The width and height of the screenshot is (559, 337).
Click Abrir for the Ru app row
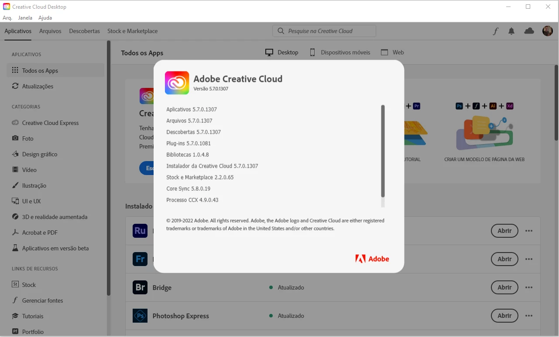coord(504,231)
